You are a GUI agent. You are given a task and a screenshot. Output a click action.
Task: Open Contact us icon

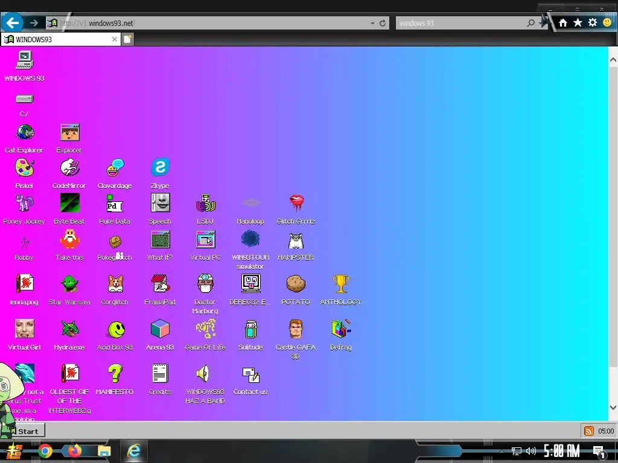(x=251, y=375)
